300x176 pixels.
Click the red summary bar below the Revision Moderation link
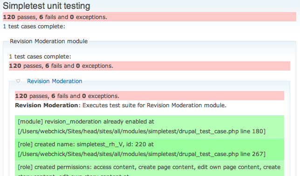coord(150,96)
